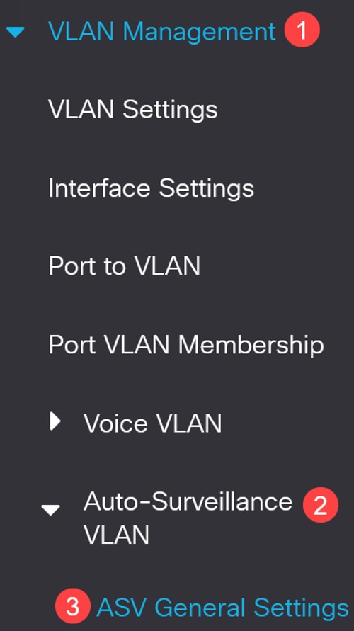Collapse VLAN Management using blue down arrow
The height and width of the screenshot is (631, 354).
click(16, 32)
